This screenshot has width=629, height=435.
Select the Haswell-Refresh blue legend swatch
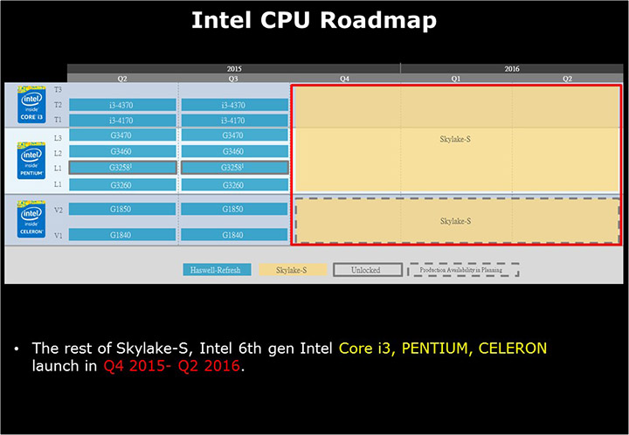[x=217, y=270]
